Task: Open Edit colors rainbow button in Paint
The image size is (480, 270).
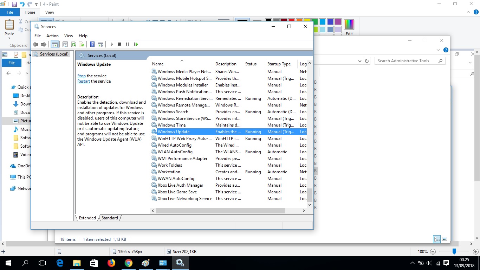Action: click(349, 25)
